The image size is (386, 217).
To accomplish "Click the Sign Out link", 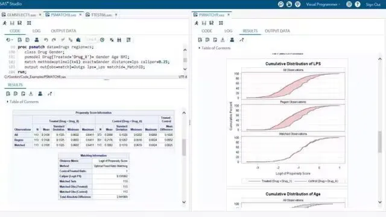I will pos(373,4).
